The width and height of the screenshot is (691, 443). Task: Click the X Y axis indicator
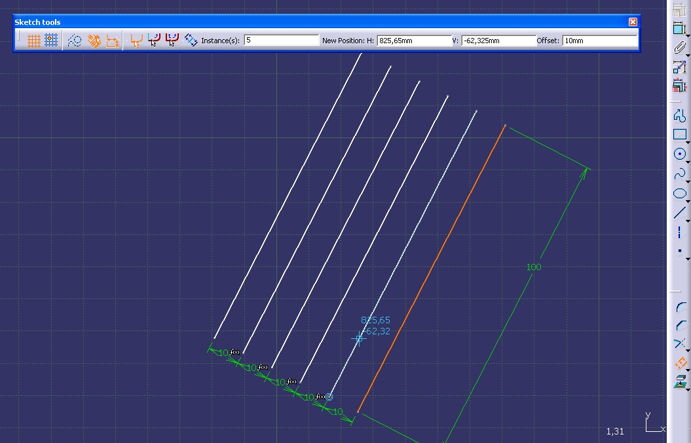point(656,423)
